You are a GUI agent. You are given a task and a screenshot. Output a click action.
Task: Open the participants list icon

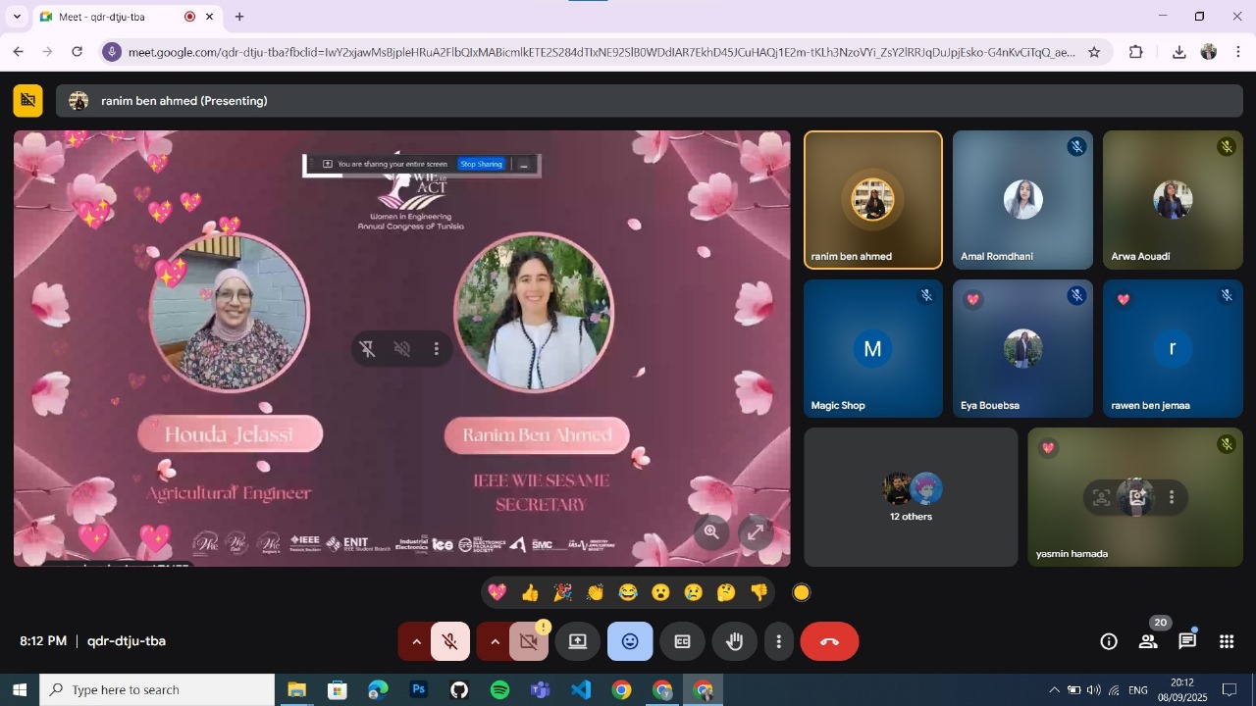(1147, 641)
